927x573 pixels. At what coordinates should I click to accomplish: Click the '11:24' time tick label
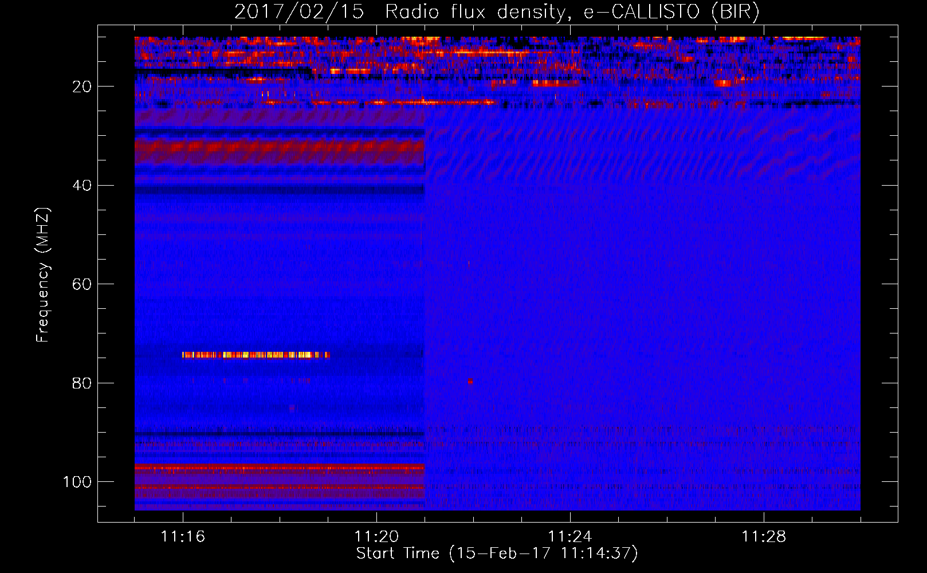pos(570,536)
